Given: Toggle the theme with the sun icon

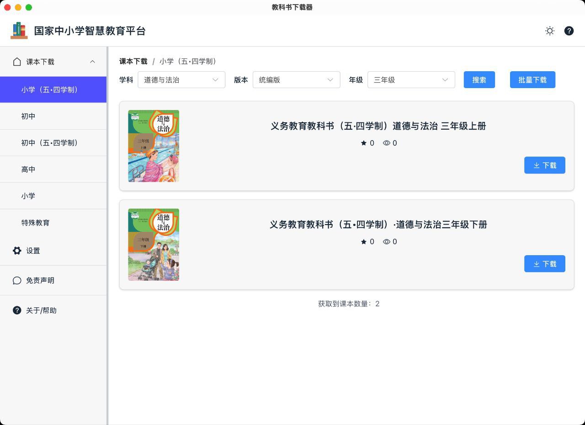Looking at the screenshot, I should click(550, 31).
